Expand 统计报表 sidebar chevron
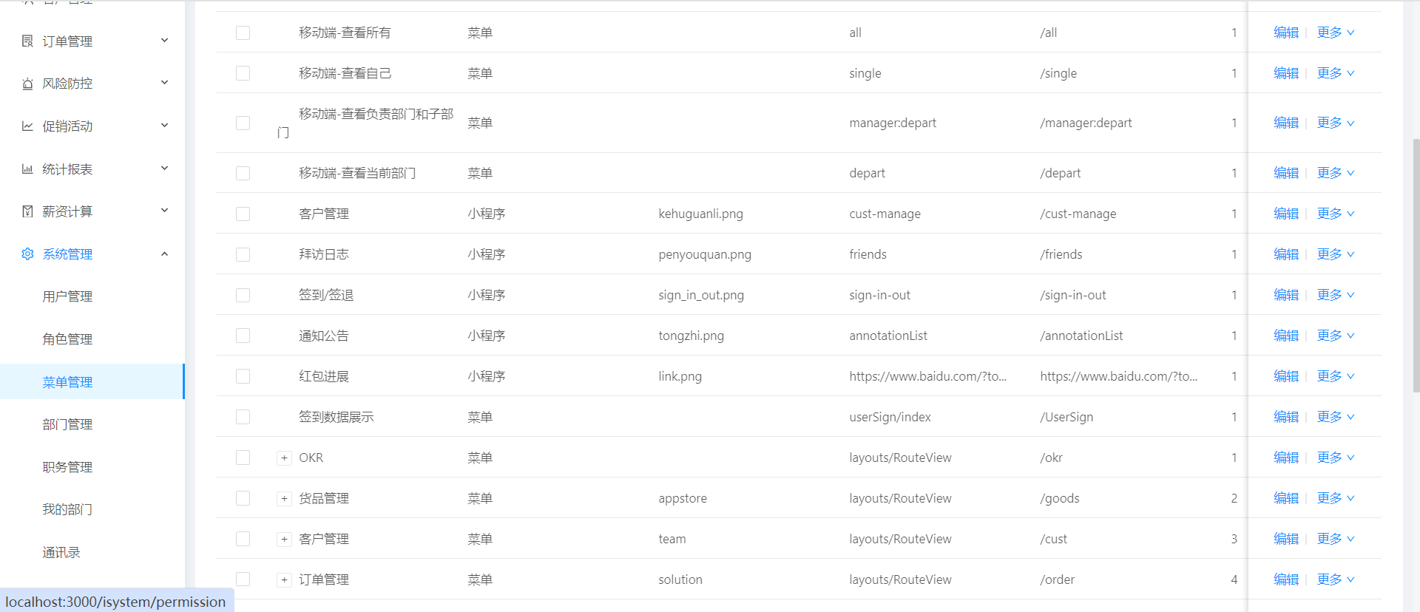The width and height of the screenshot is (1420, 612). click(165, 168)
